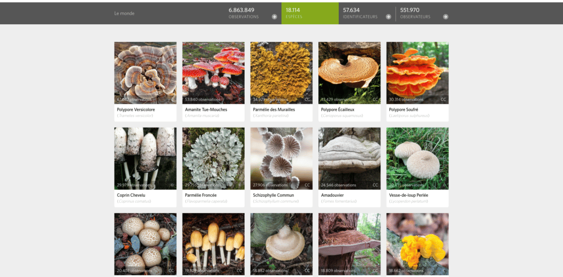563x277 pixels.
Task: Click the CC icon on the 20.407 observations photo
Action: coord(172,270)
